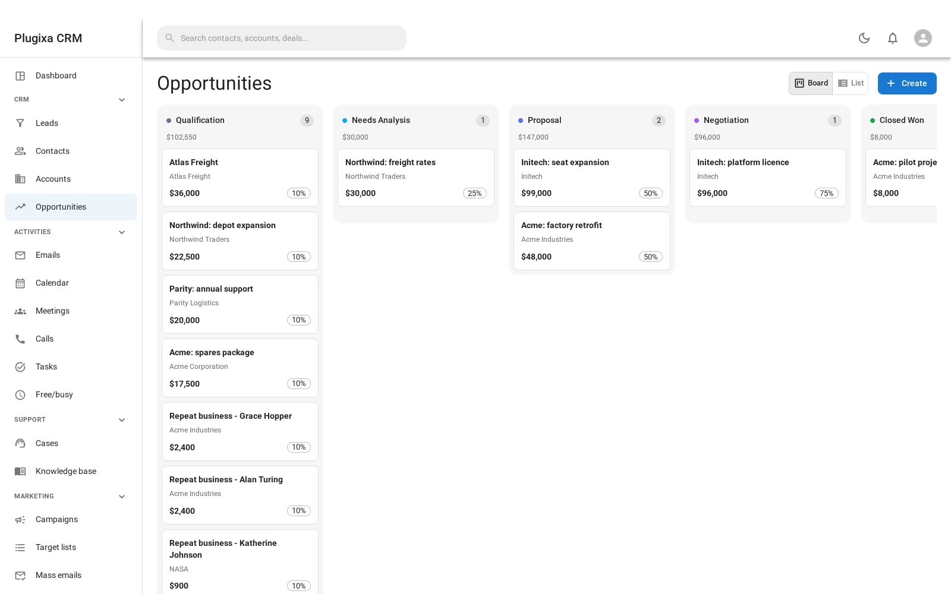Image resolution: width=951 pixels, height=594 pixels.
Task: Toggle dark mode moon icon
Action: (x=864, y=38)
